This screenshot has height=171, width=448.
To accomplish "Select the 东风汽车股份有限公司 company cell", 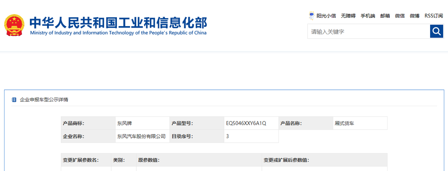I will (141, 136).
